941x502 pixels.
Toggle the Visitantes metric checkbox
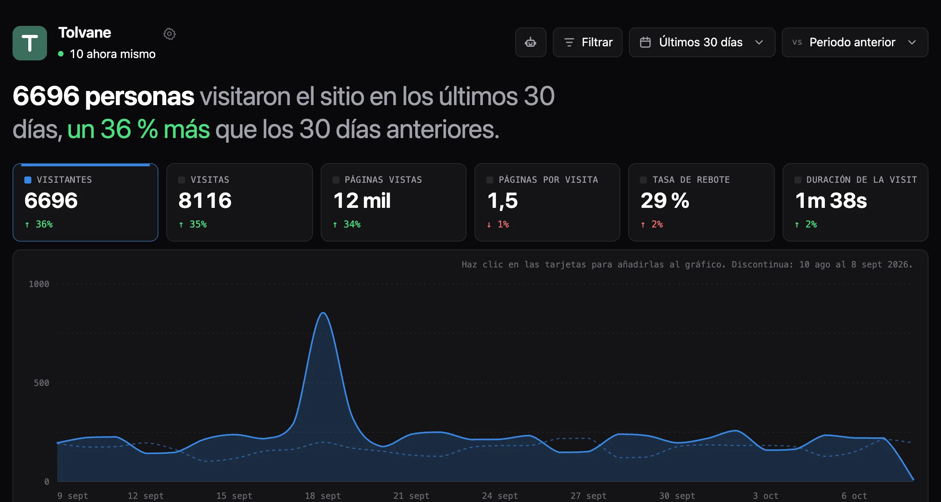[x=28, y=180]
